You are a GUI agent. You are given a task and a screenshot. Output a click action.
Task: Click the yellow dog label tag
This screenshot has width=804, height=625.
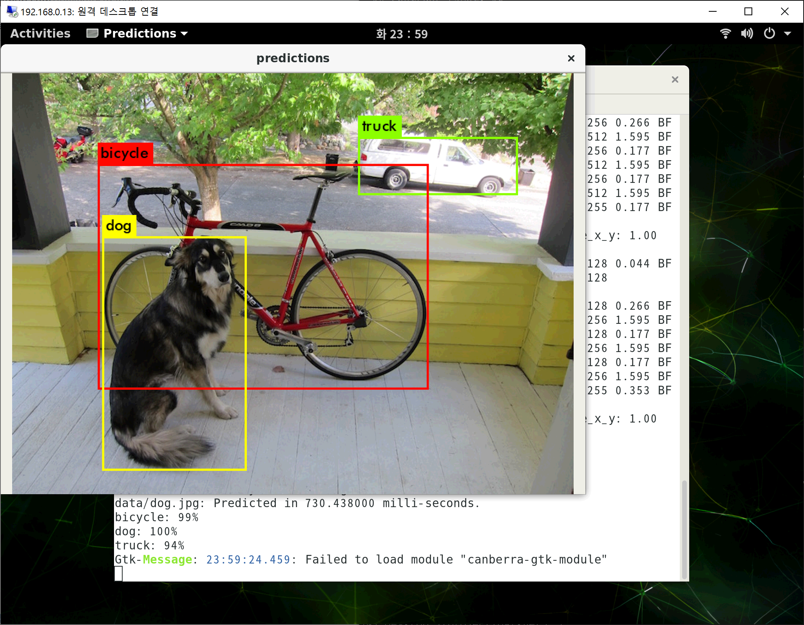[119, 226]
